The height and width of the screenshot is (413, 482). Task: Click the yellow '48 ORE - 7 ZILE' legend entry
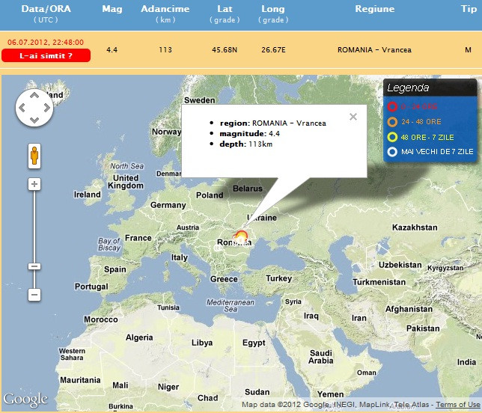click(x=429, y=137)
